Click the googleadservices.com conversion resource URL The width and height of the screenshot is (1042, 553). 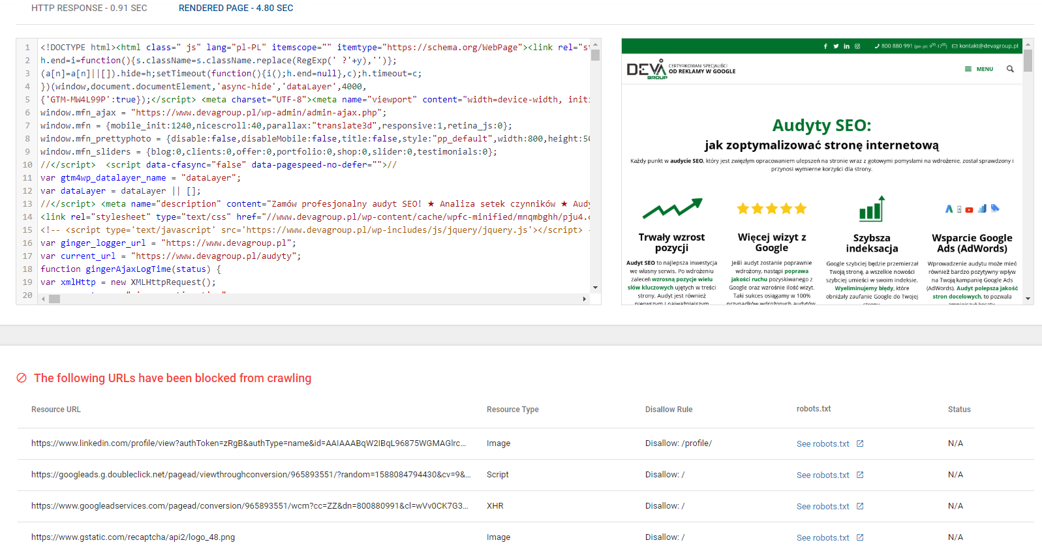[x=250, y=506]
